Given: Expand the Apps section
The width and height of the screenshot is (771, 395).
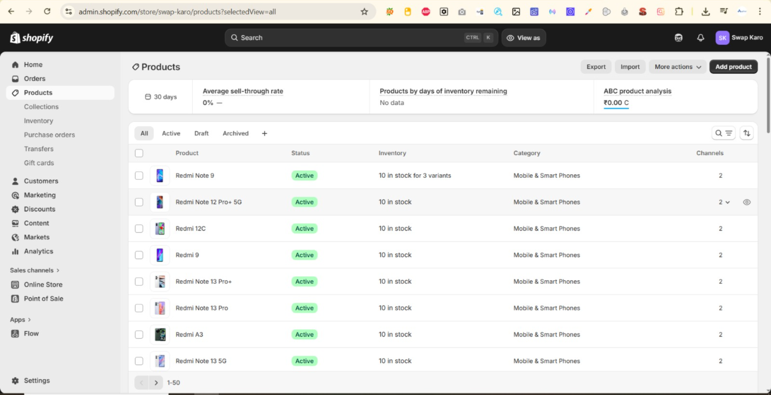Looking at the screenshot, I should point(20,320).
